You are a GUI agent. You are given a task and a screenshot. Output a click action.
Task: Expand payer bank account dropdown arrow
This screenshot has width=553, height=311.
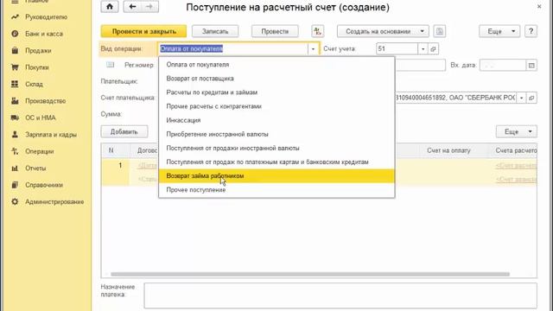(x=521, y=98)
